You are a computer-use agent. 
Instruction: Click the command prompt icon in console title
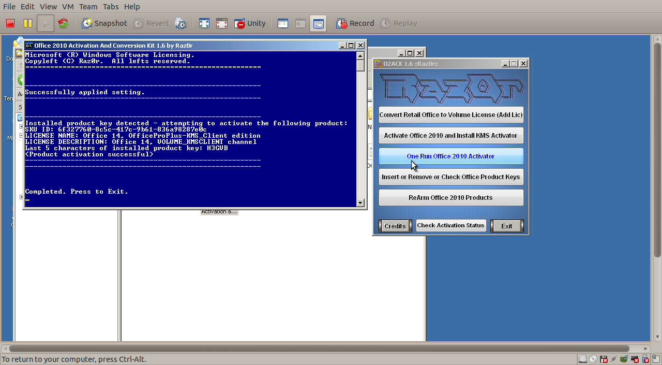29,46
